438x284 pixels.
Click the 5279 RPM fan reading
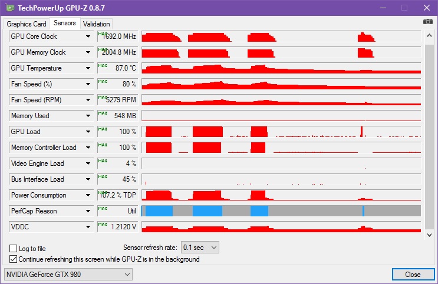[118, 100]
